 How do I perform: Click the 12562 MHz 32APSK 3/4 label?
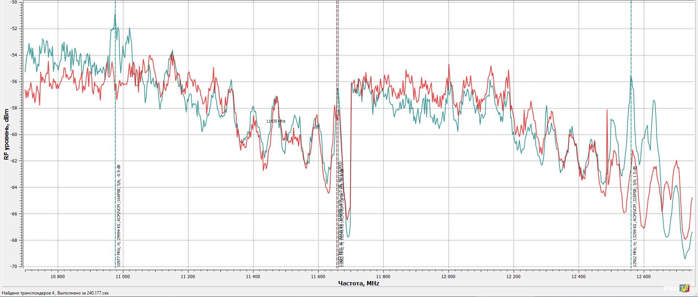click(635, 216)
